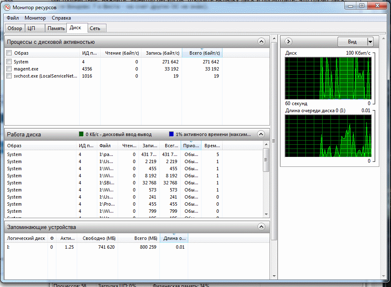Select disk row with file I:\pa...
The width and height of the screenshot is (391, 287).
pos(134,154)
